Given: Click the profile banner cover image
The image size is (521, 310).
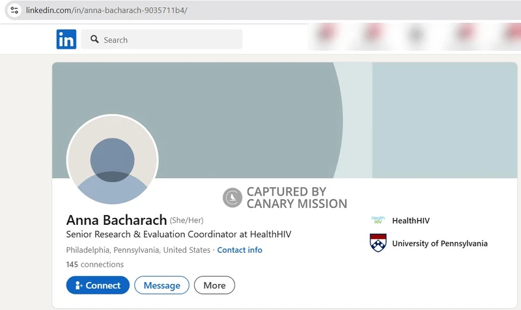Looking at the screenshot, I should coord(285,120).
